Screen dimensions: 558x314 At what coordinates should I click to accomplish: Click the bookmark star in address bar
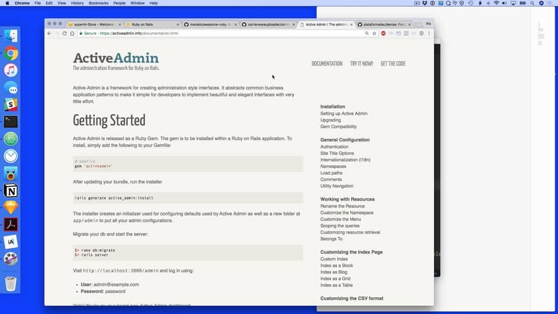[x=373, y=33]
